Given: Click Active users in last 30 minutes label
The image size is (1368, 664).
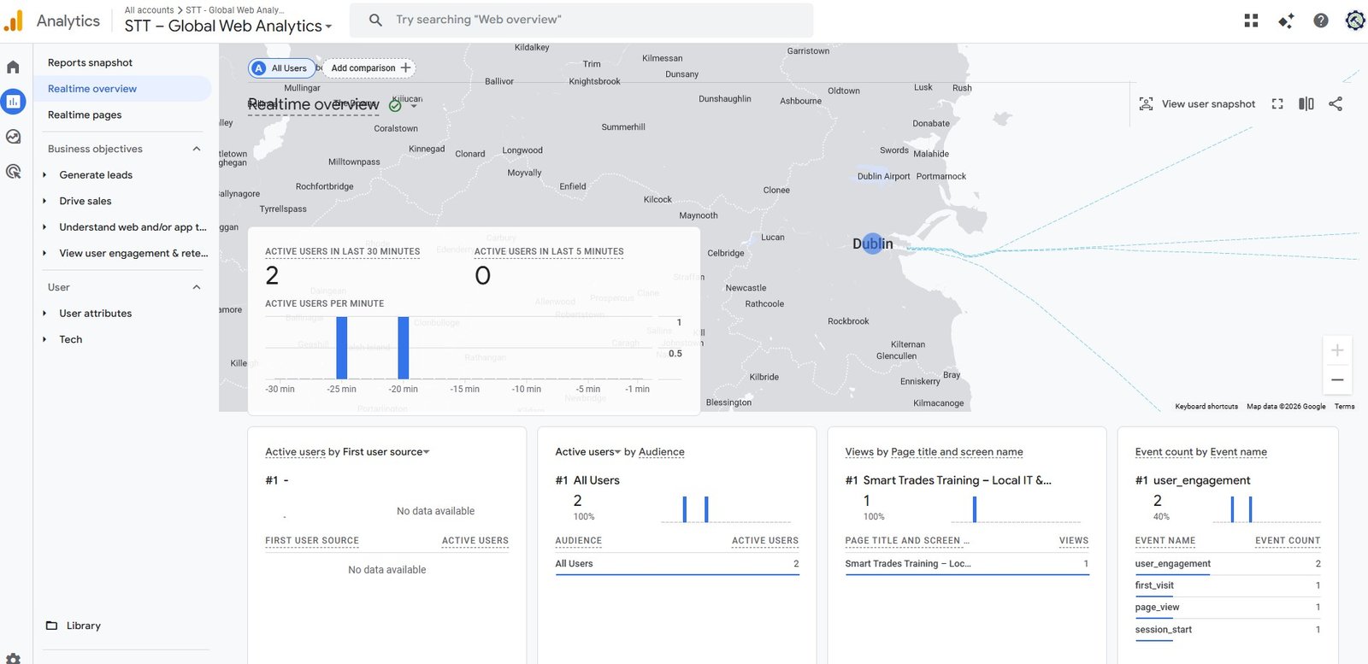Looking at the screenshot, I should (342, 252).
